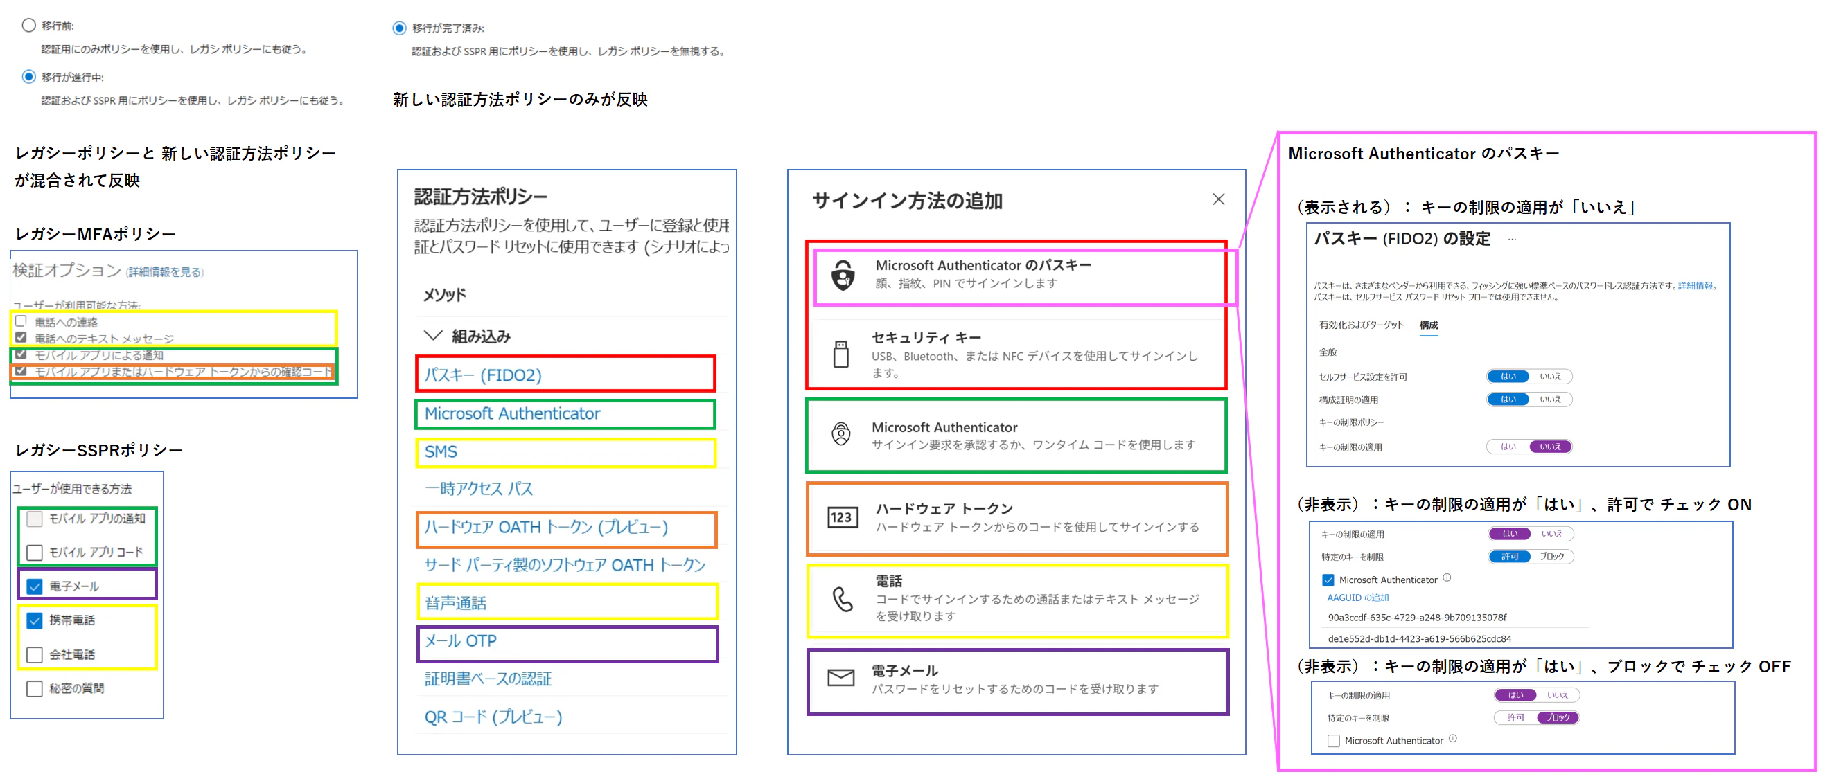Click the info icon beside checked Microsoft Authenticator
This screenshot has width=1832, height=781.
[x=1447, y=578]
